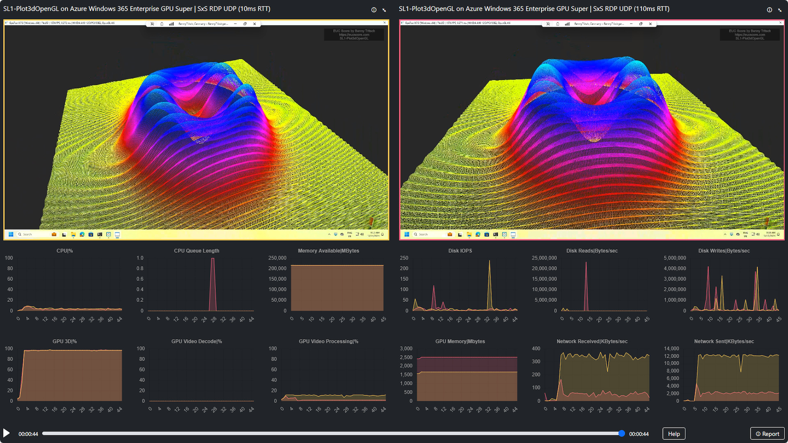Expand system tray chevron in left video
This screenshot has width=788, height=443.
(x=329, y=235)
